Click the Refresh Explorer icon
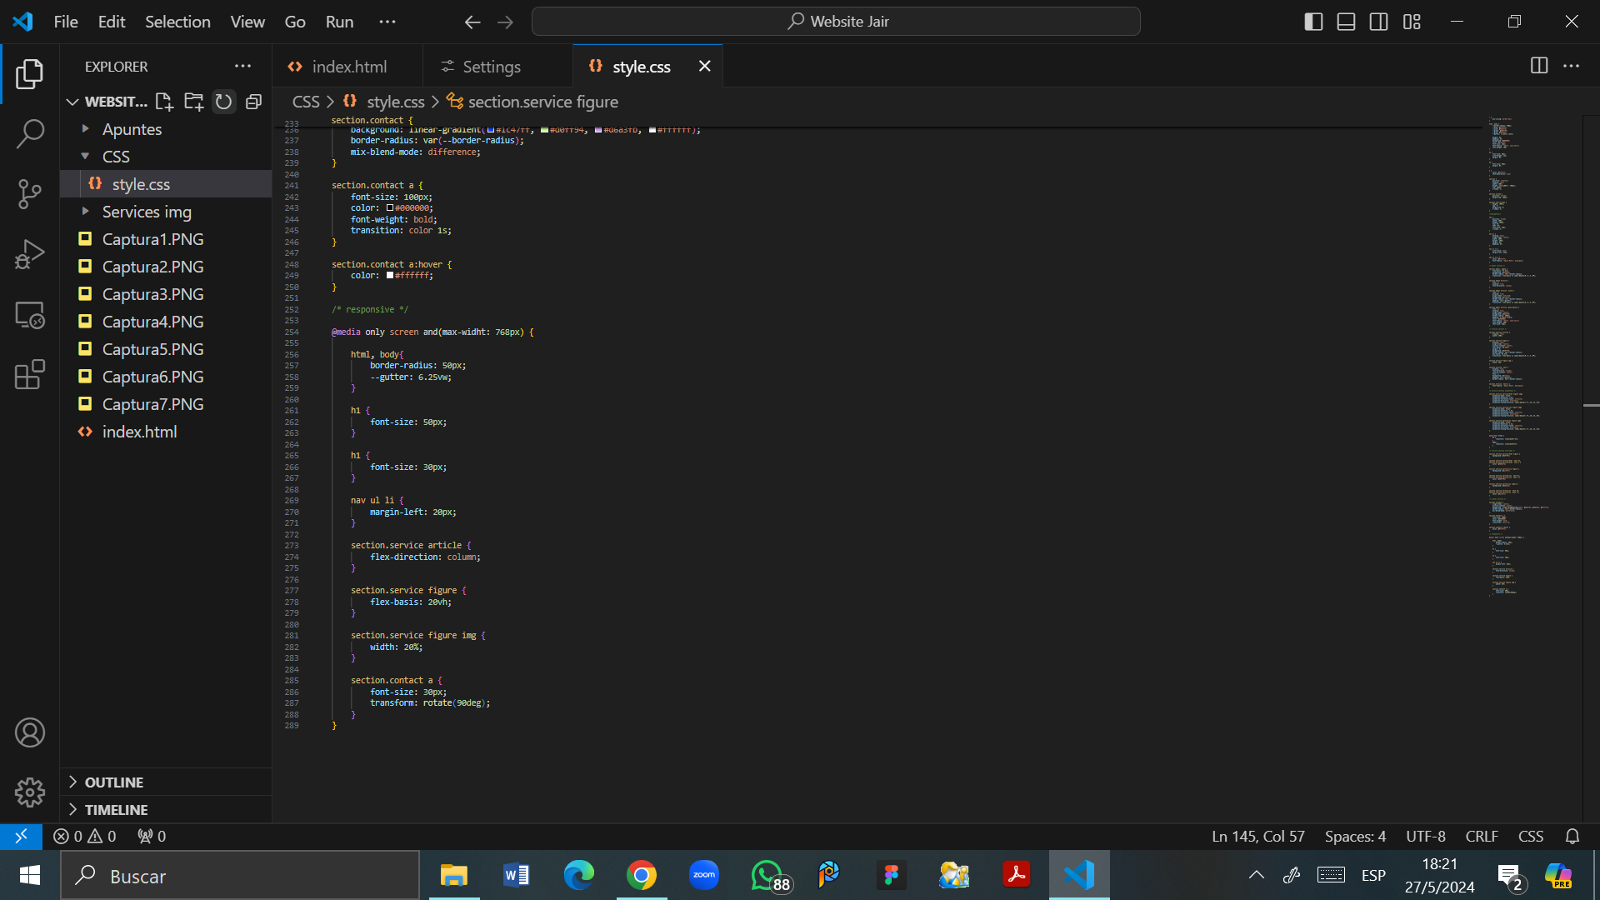 tap(223, 102)
